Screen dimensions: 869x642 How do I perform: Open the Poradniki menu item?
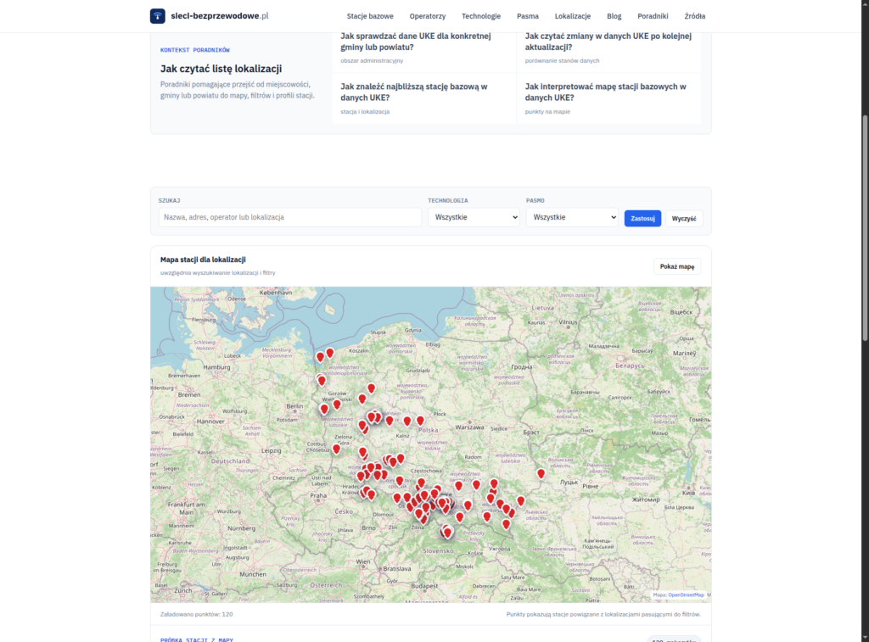coord(653,16)
